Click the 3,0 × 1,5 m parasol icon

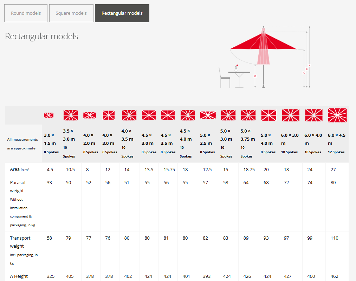click(49, 115)
